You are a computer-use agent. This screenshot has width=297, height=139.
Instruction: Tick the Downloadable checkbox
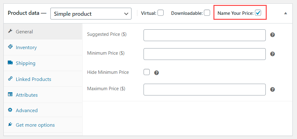207,13
